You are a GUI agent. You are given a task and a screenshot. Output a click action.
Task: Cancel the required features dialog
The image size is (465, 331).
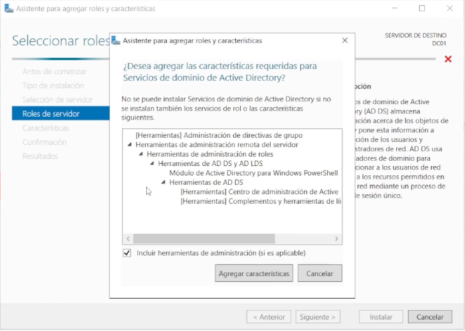pos(320,273)
